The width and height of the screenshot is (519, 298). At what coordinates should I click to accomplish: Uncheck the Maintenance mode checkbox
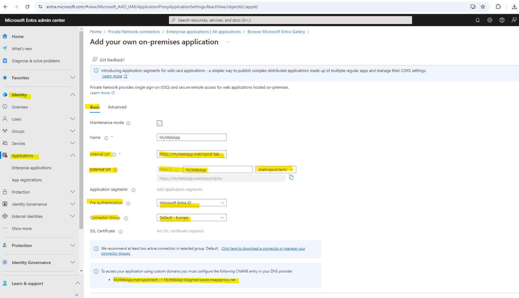point(159,123)
